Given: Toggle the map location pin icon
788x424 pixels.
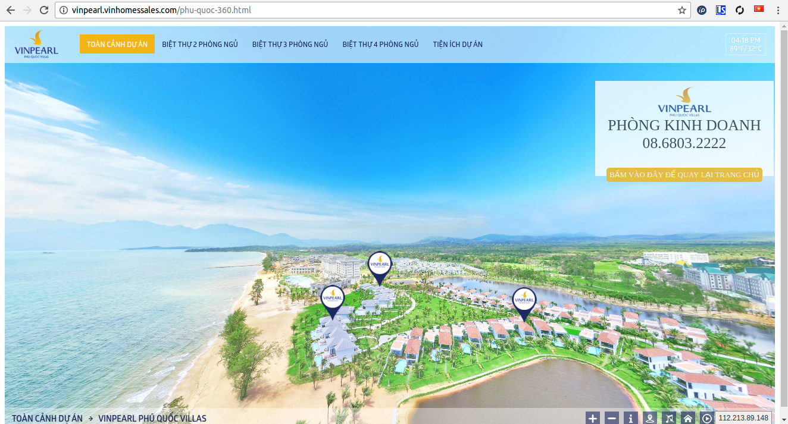Looking at the screenshot, I should point(649,418).
